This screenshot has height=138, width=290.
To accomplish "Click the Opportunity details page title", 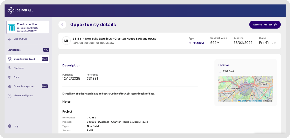I will click(x=93, y=25).
